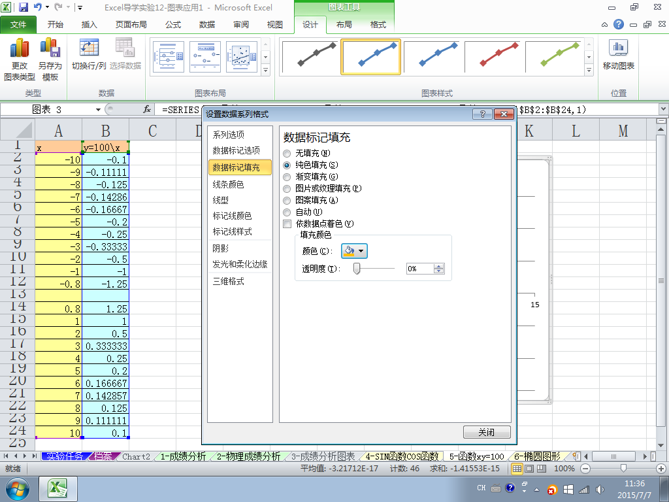Click the volume speaker icon in system tray
Image resolution: width=669 pixels, height=502 pixels.
[600, 489]
